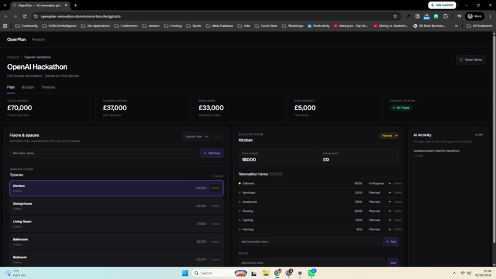496x279 pixels.
Task: Open the Appliances status dropdown
Action: click(380, 202)
